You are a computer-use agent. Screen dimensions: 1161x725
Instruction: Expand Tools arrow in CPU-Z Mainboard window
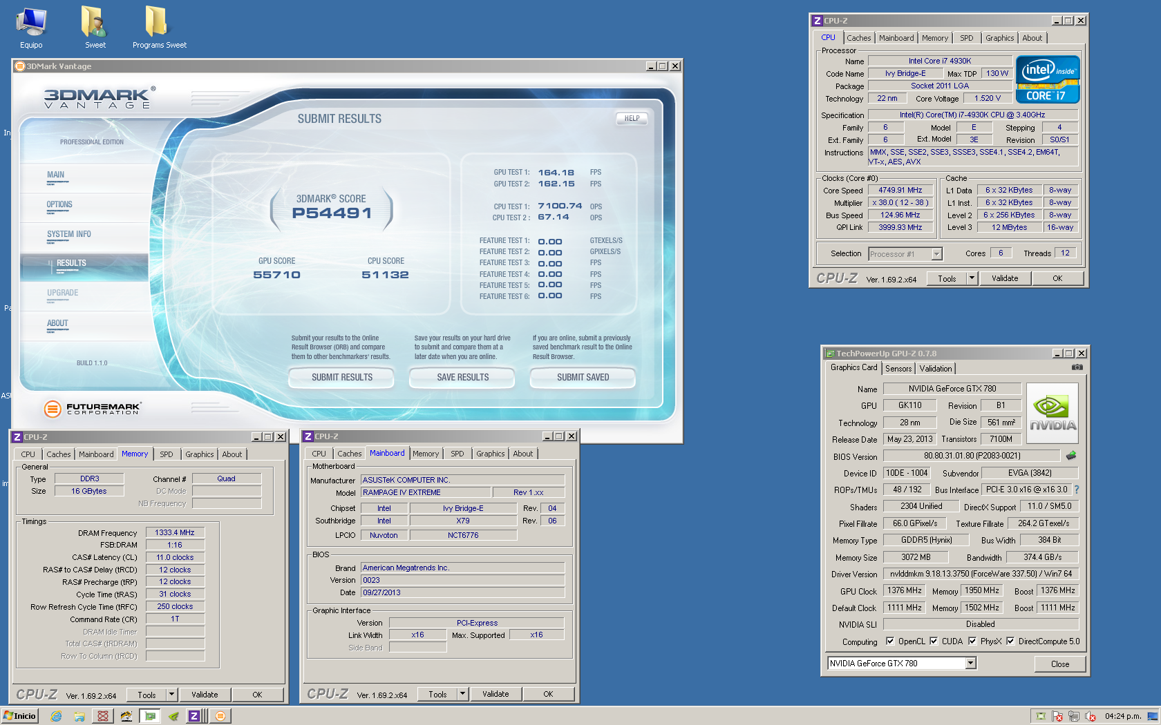pos(462,694)
